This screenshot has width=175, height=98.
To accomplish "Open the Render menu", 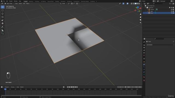I will [x=11, y=1].
